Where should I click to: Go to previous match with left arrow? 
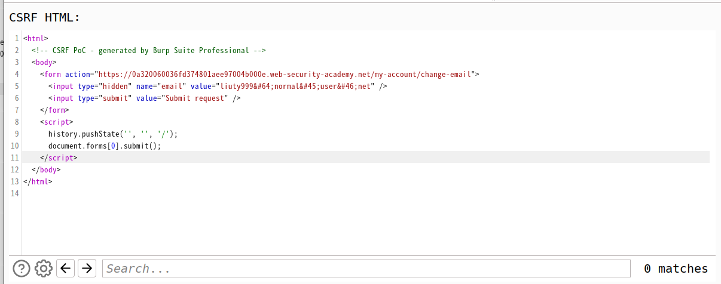click(66, 268)
